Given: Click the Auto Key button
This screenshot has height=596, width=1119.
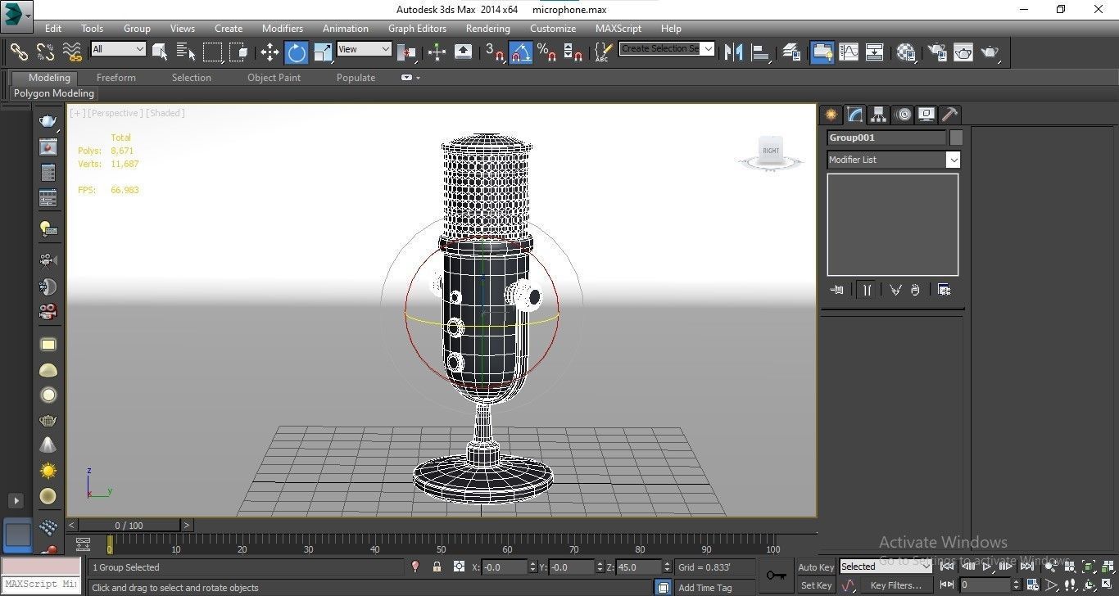Looking at the screenshot, I should pos(816,567).
